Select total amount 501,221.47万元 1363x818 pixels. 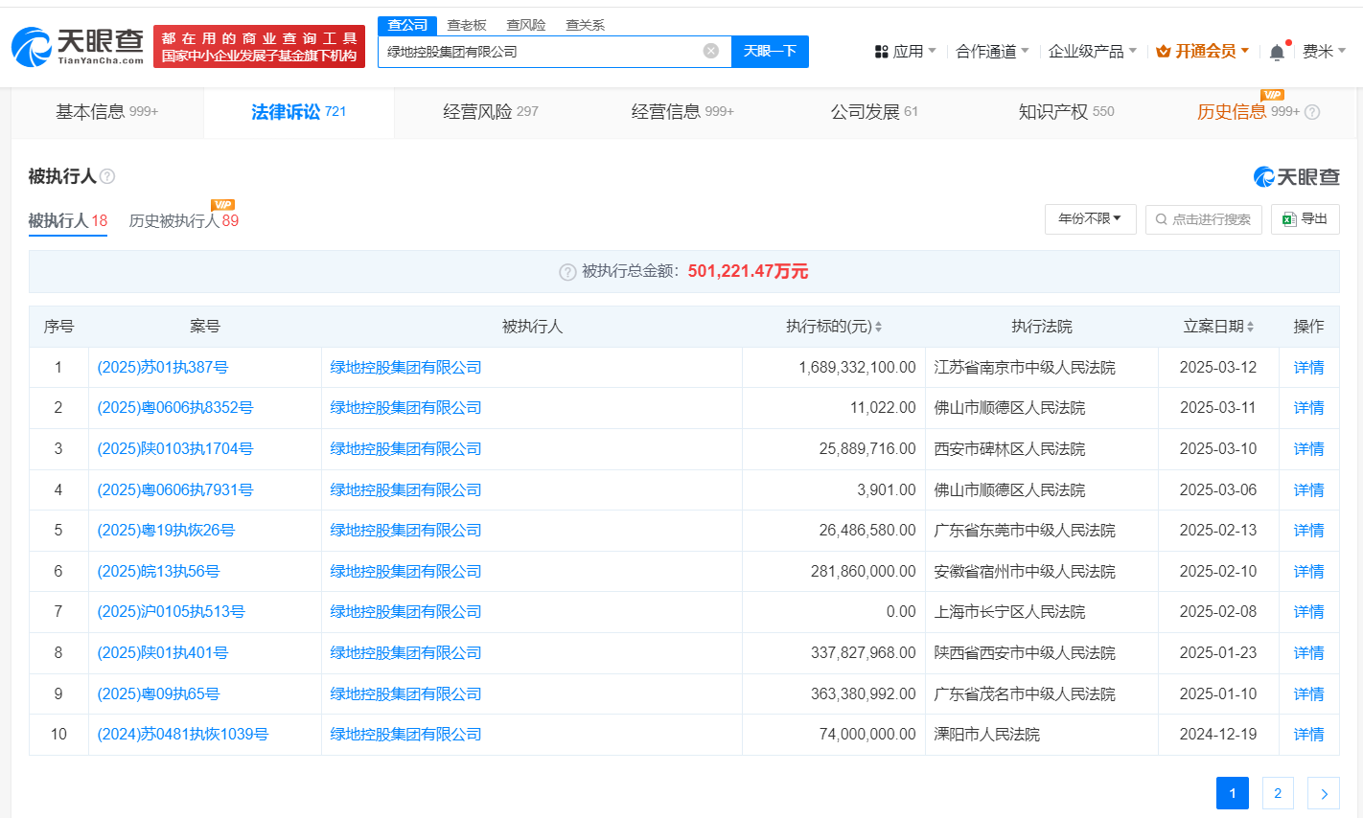(748, 272)
